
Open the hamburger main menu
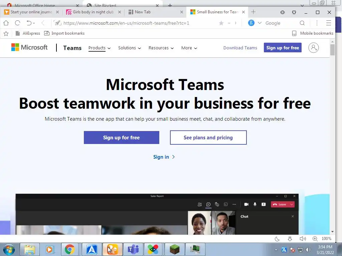coord(329,23)
